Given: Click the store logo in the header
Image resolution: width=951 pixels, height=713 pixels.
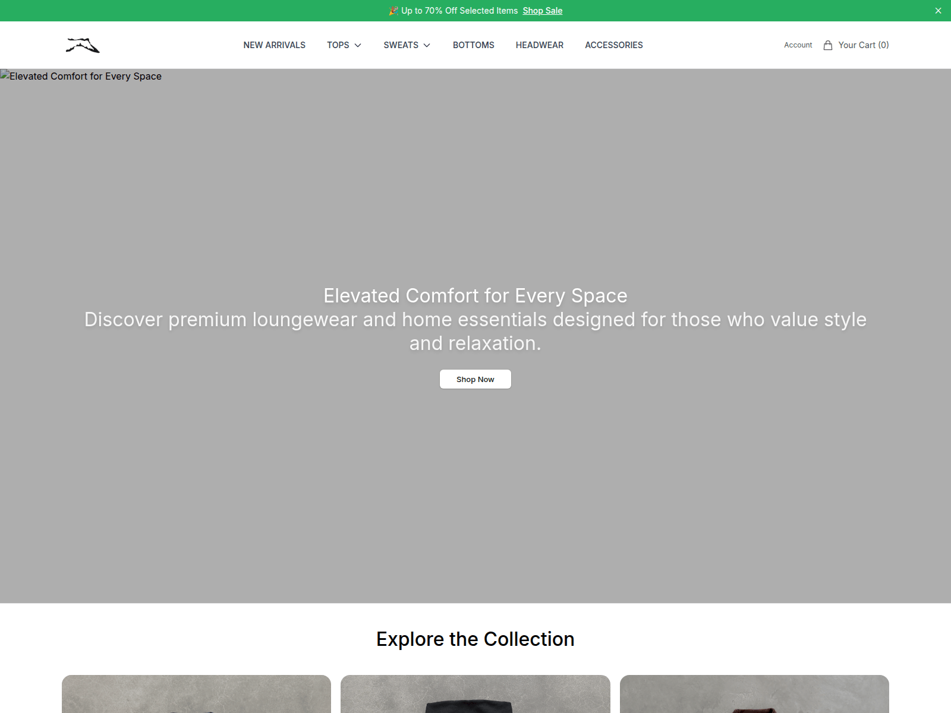Looking at the screenshot, I should pos(83,45).
